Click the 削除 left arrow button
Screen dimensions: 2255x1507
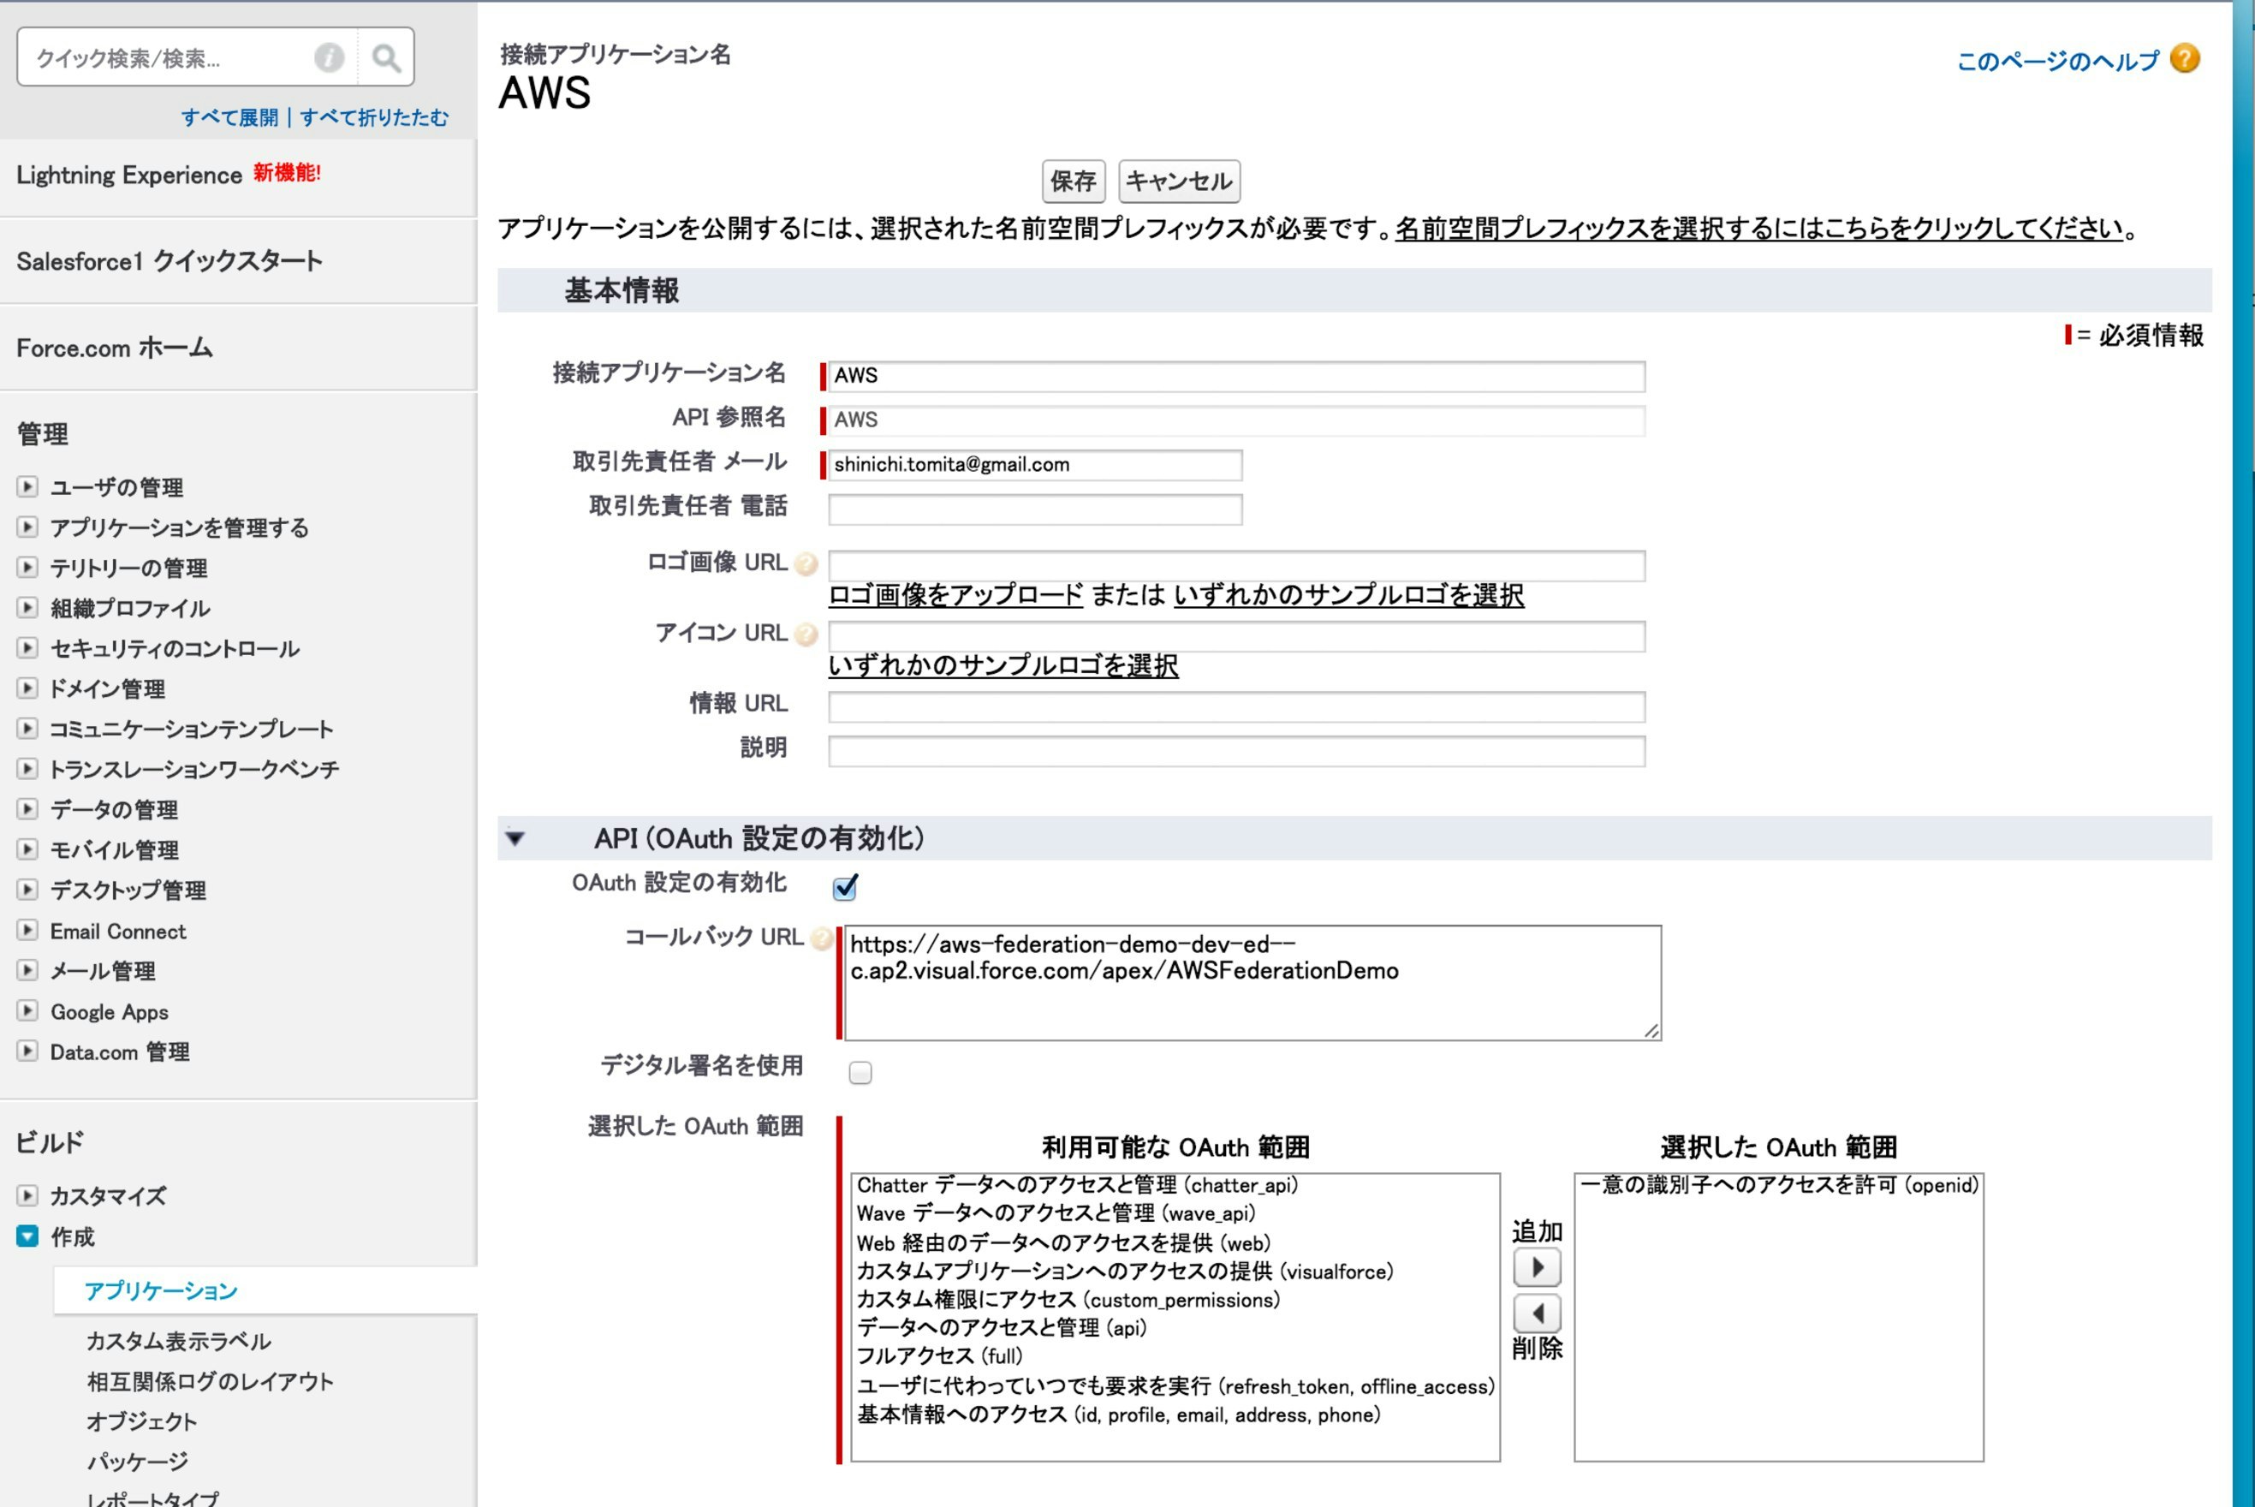pyautogui.click(x=1538, y=1313)
